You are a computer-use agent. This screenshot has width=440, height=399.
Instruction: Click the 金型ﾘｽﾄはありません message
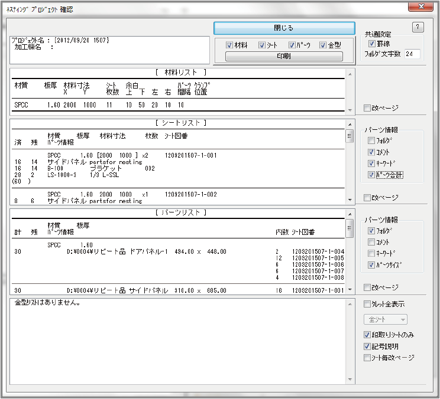47,303
